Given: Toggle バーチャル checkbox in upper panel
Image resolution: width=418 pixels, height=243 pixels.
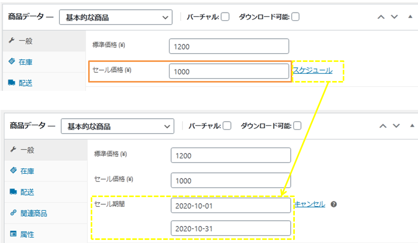Looking at the screenshot, I should click(x=225, y=17).
